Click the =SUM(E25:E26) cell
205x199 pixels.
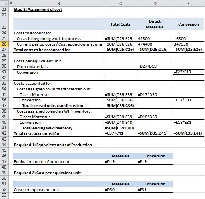click(x=189, y=50)
